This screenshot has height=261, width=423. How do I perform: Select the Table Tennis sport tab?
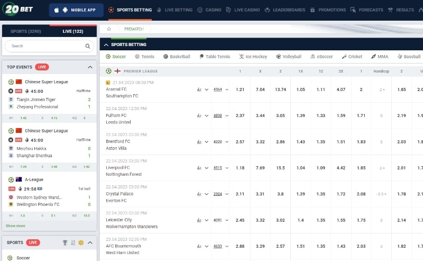tap(215, 57)
